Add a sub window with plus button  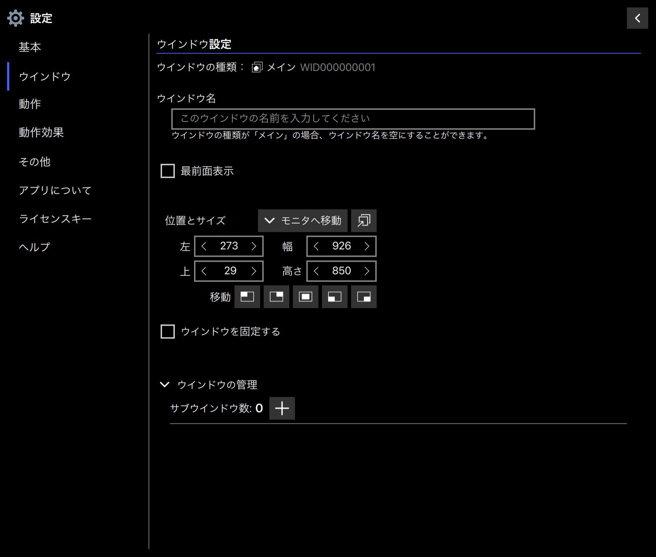[x=282, y=408]
